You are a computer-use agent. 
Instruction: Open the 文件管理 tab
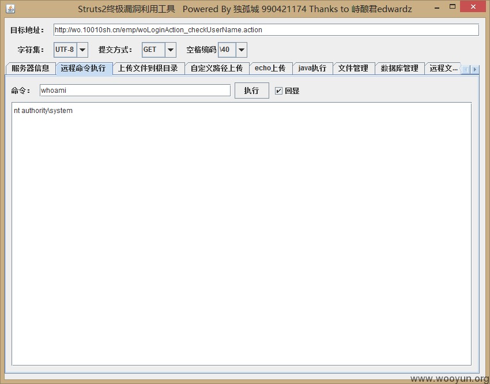pos(353,69)
